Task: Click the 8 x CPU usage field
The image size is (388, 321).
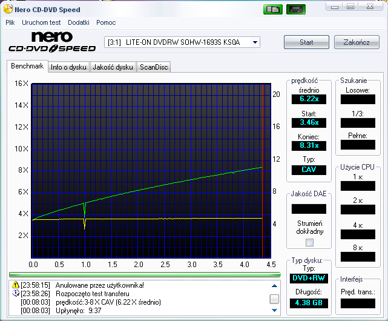Action: (x=358, y=257)
